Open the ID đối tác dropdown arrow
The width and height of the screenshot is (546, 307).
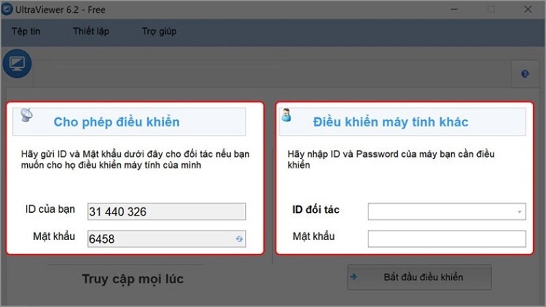coord(520,212)
